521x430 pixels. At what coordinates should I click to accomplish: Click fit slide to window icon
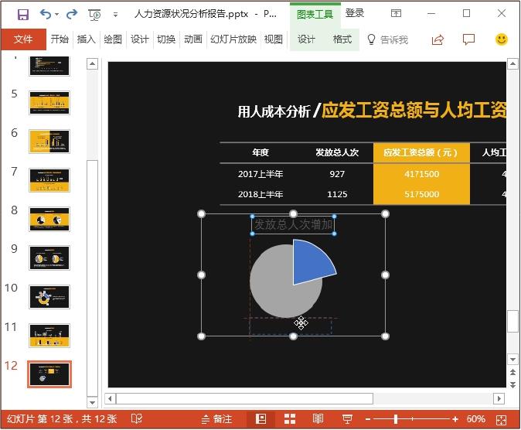(x=502, y=418)
